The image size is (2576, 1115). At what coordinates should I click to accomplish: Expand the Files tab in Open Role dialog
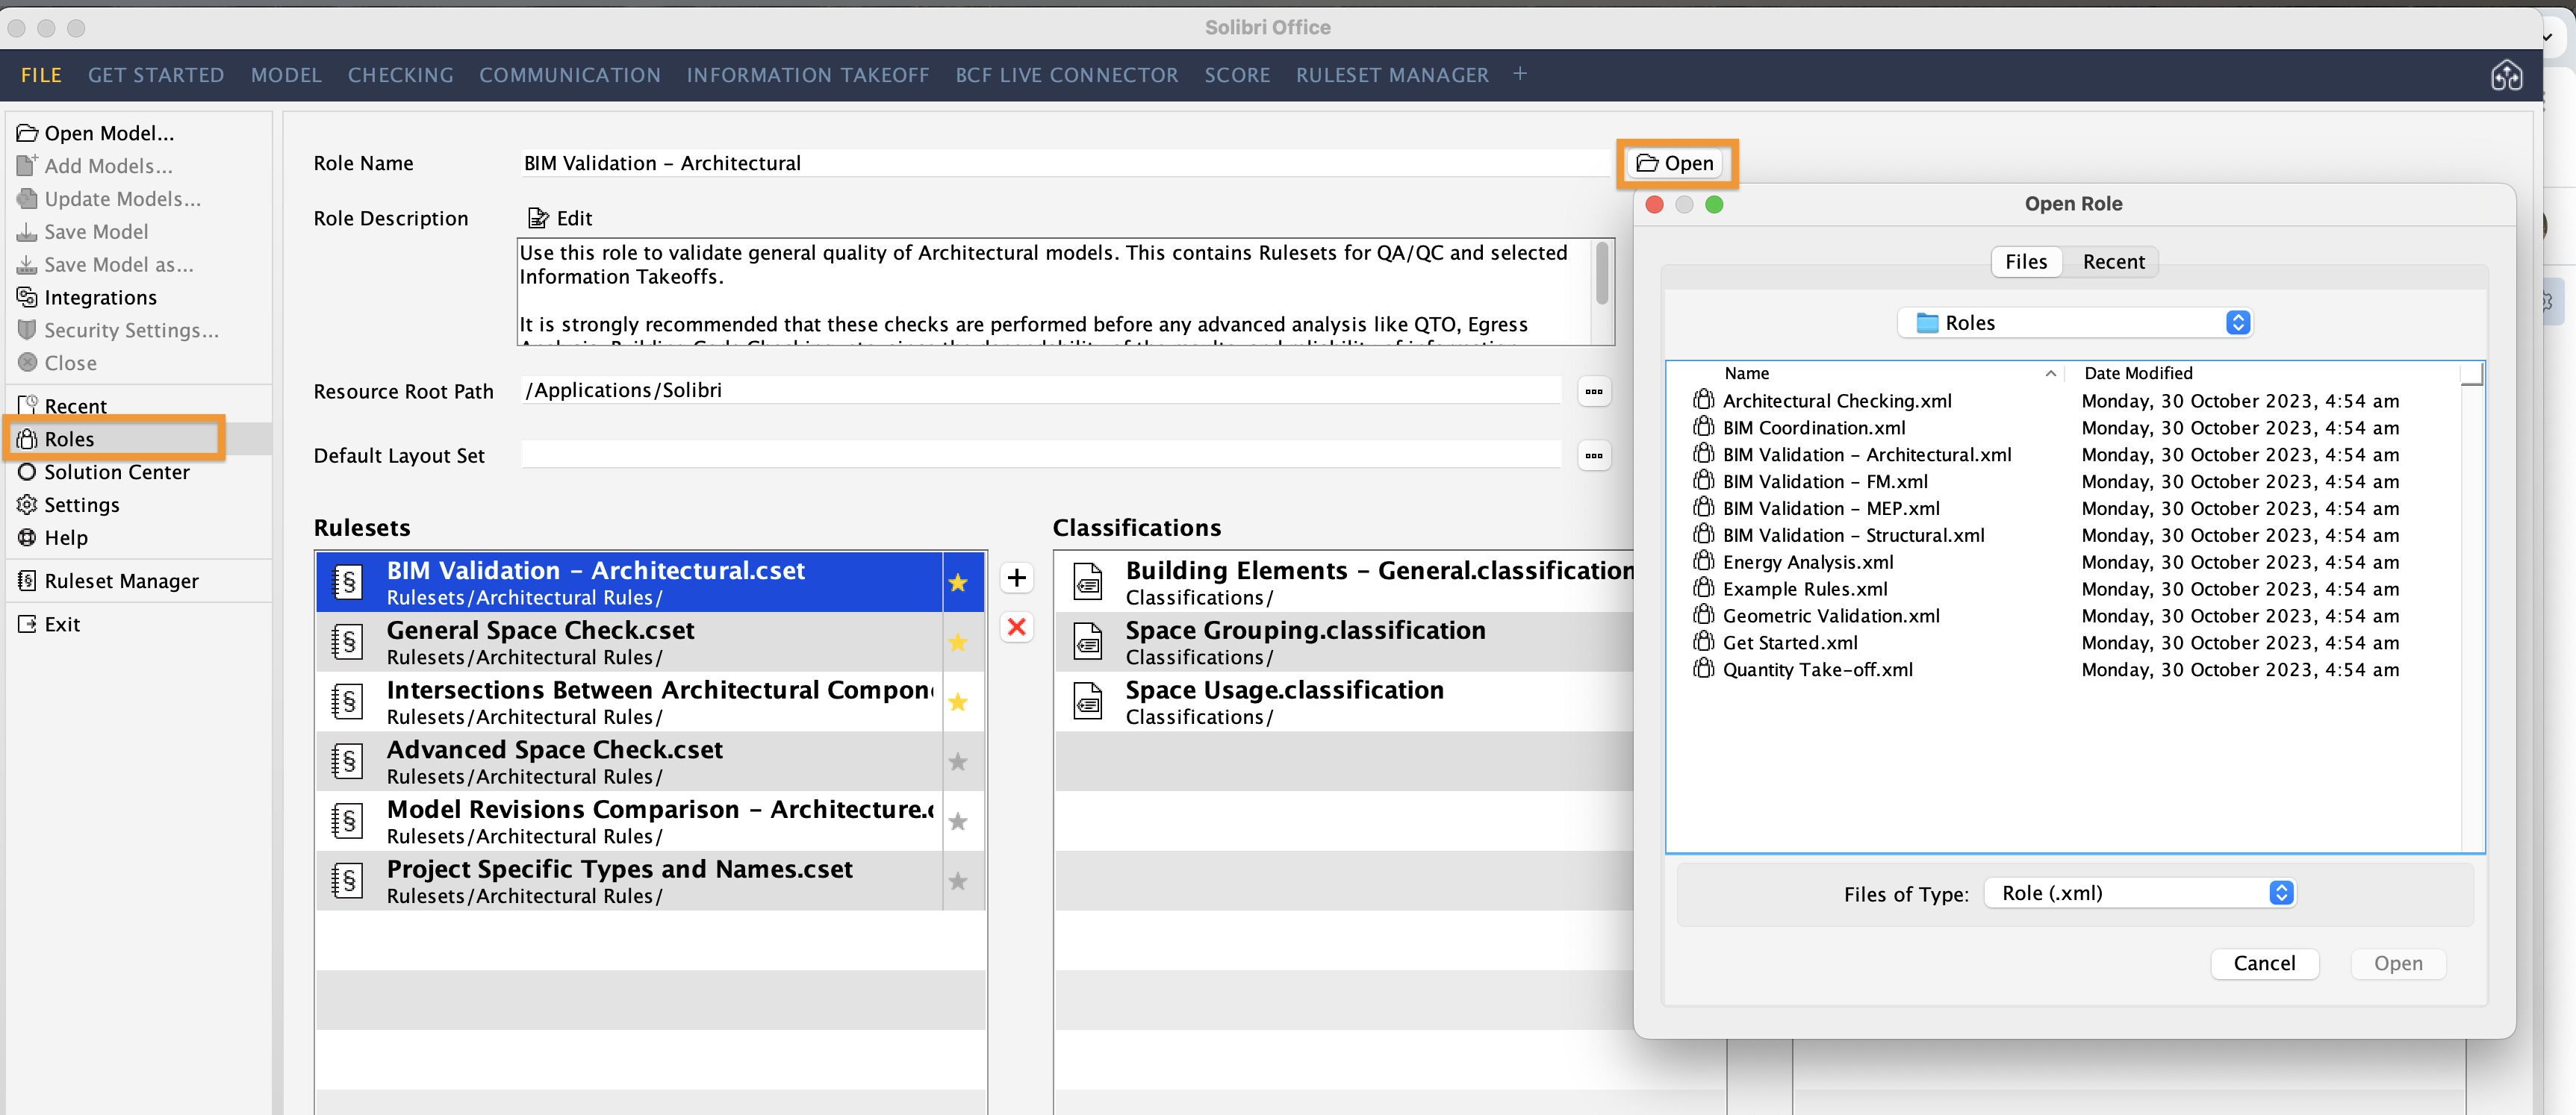2024,260
